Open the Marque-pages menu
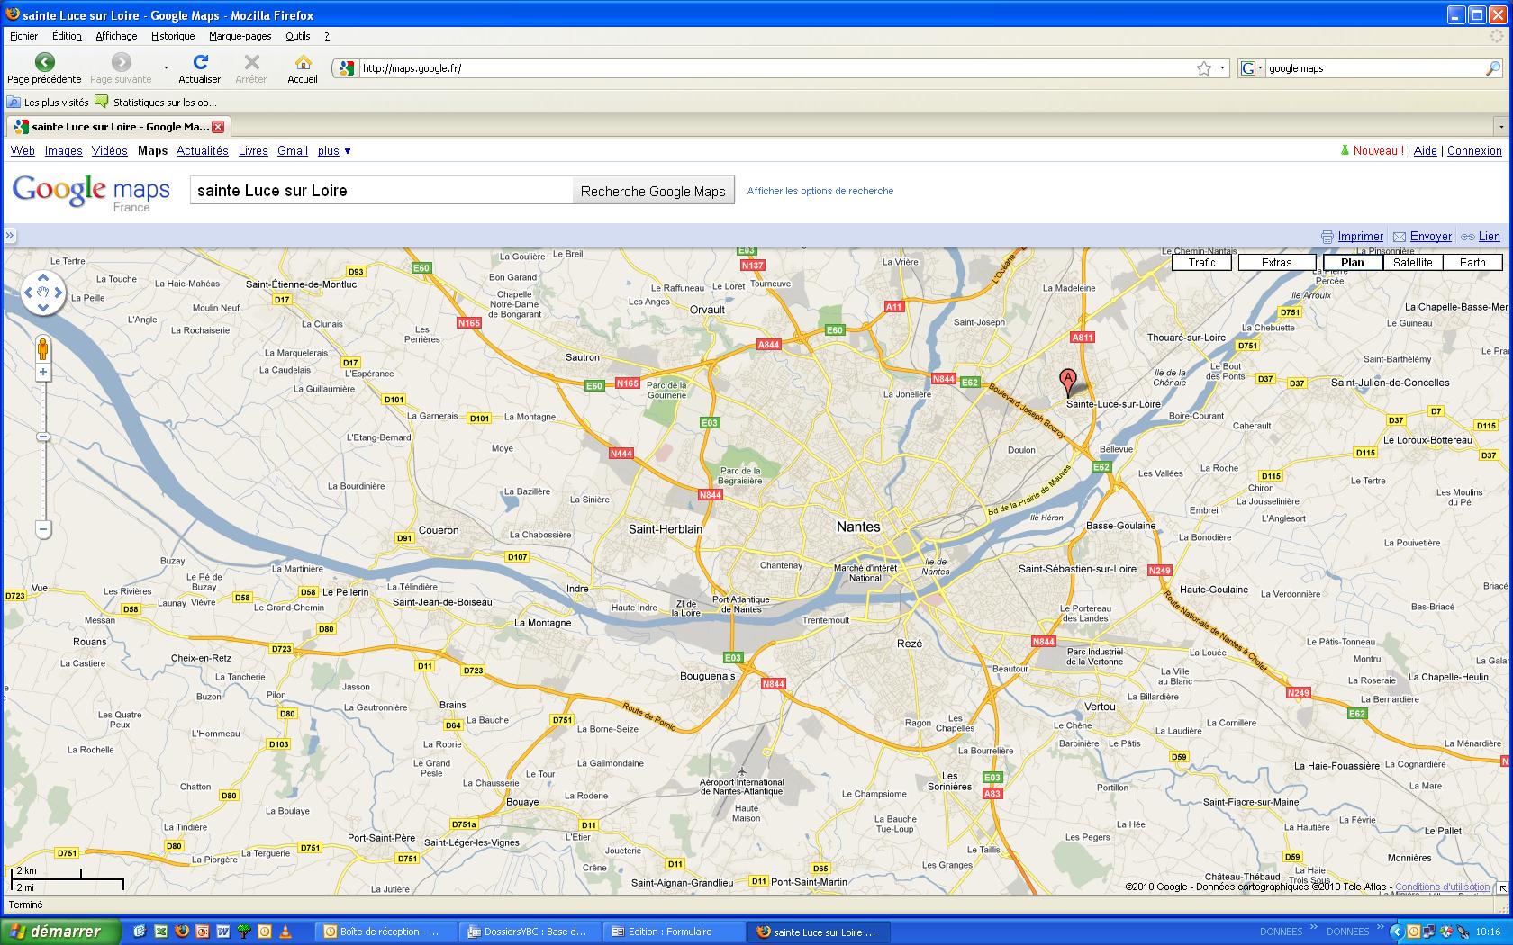This screenshot has height=945, width=1513. [240, 36]
